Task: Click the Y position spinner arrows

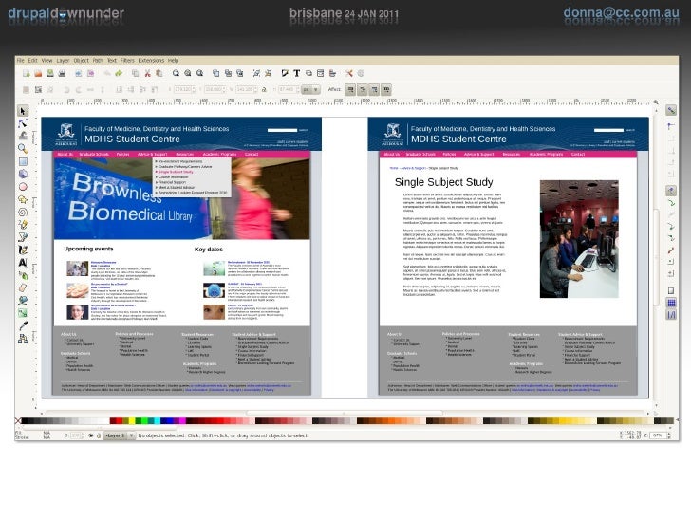Action: 224,90
